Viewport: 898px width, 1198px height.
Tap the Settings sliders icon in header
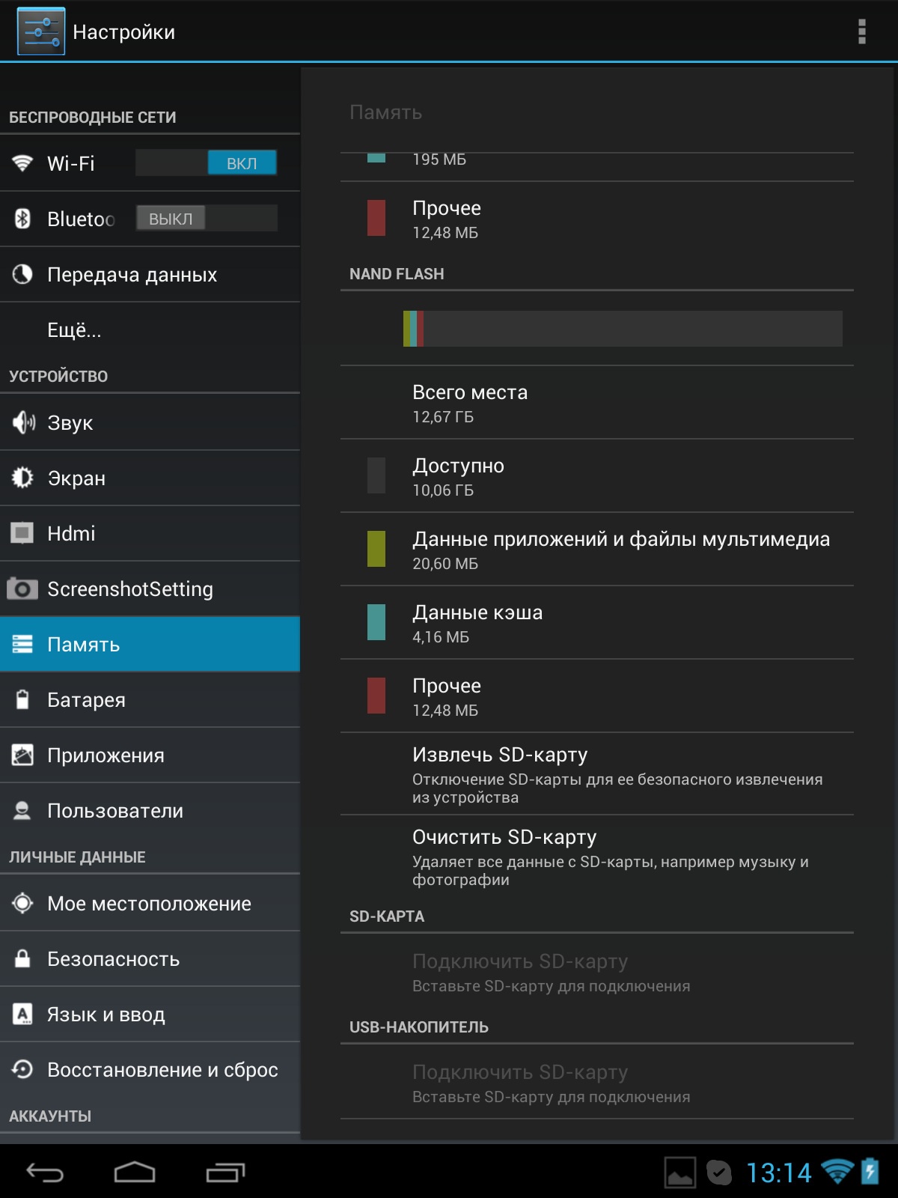41,31
